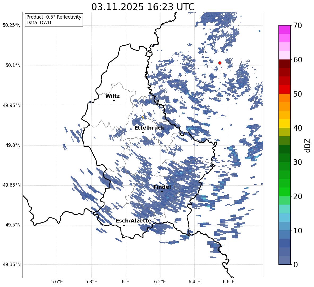Click the colorbar tick label 0
The height and width of the screenshot is (287, 314).
(x=295, y=265)
